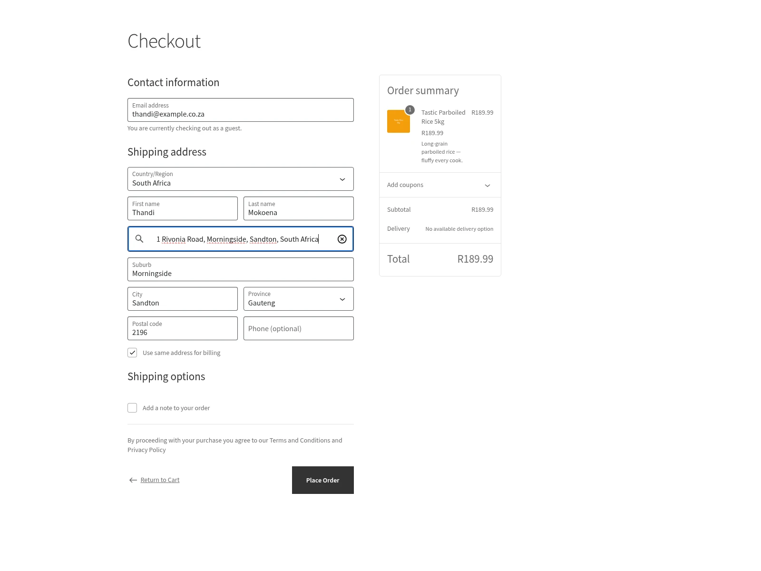Viewport: 761px width, 571px height.
Task: Clear the address search field with the X icon
Action: [342, 239]
